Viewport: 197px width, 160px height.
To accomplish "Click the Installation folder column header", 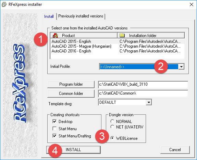I will tap(151, 35).
